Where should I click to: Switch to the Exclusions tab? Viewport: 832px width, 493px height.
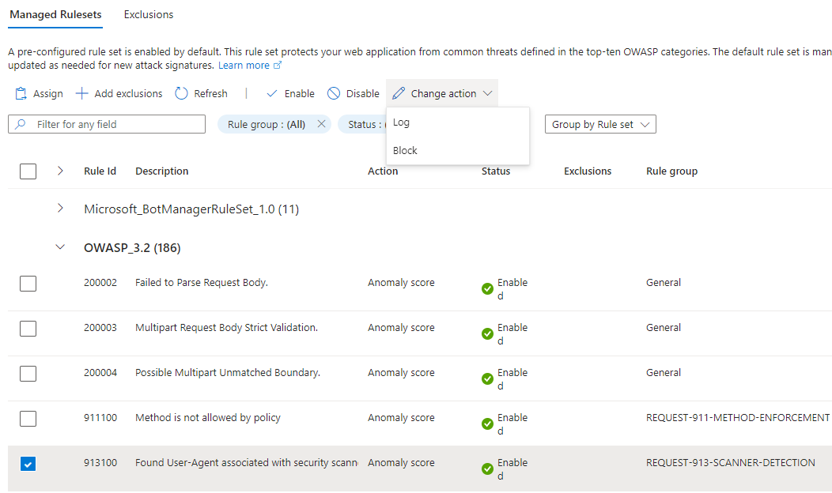tap(149, 14)
